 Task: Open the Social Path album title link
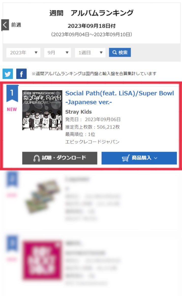point(119,97)
